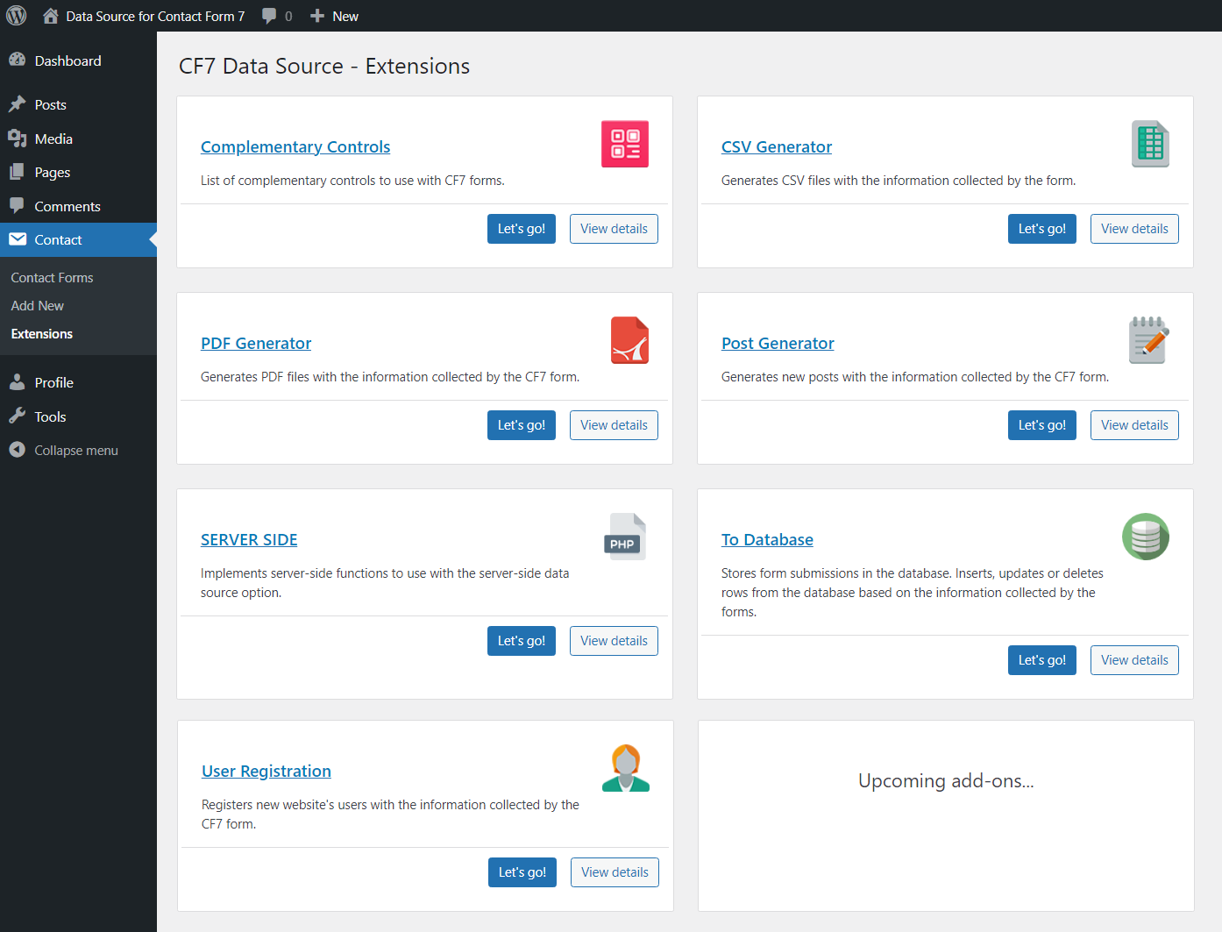Screen dimensions: 1222x932
Task: Click the Comments speech bubble sidebar icon
Action: [x=17, y=206]
